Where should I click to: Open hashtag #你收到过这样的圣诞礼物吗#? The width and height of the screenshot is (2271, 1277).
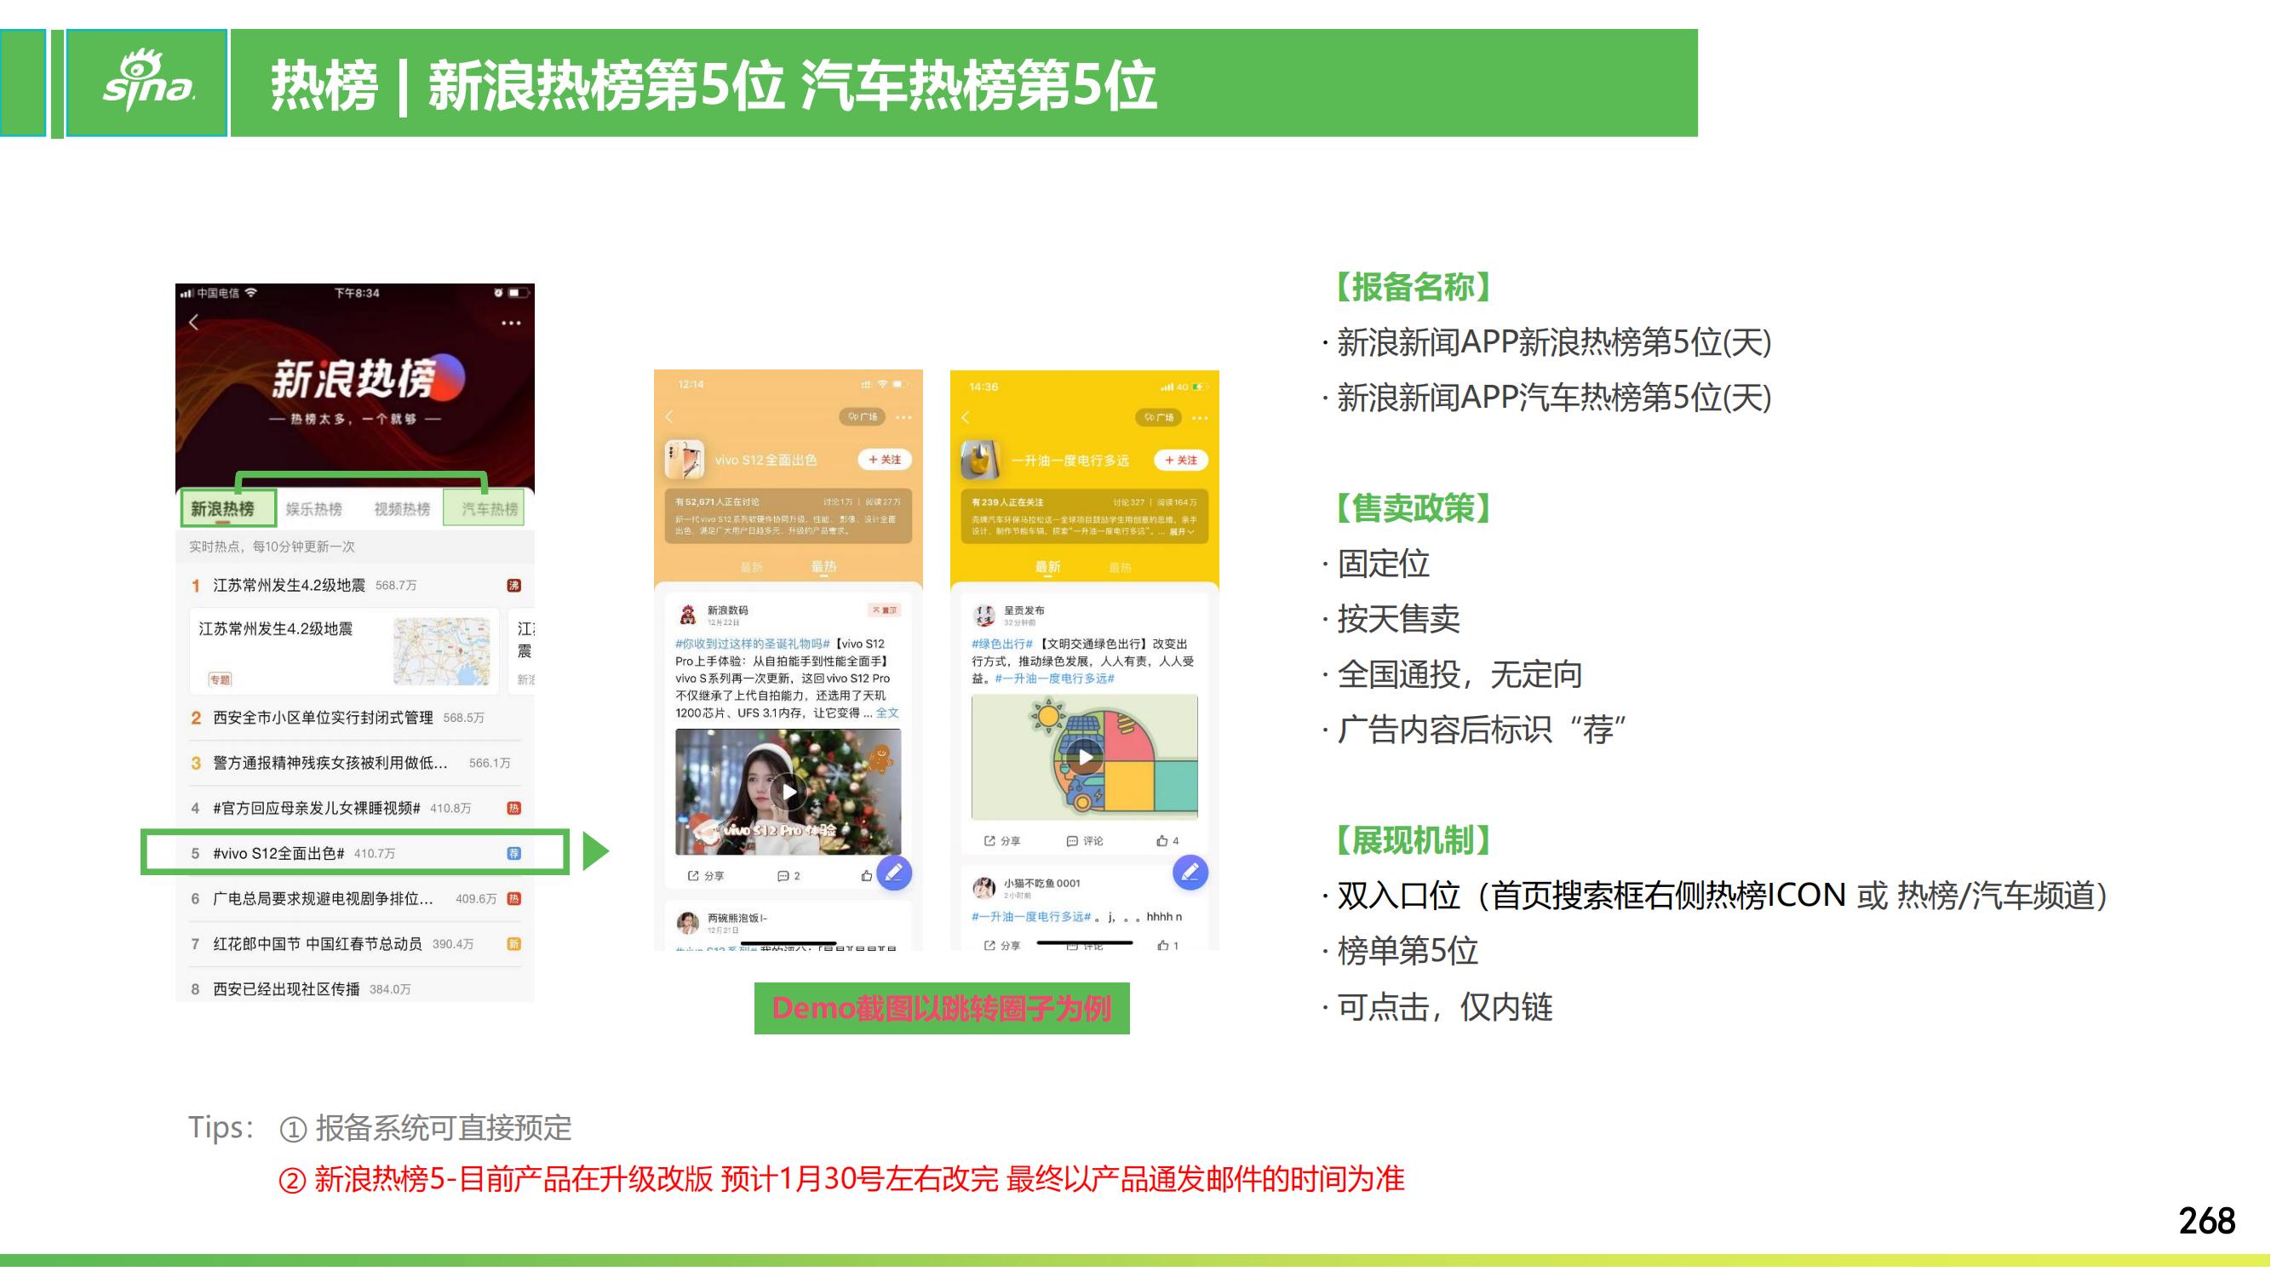tap(753, 644)
